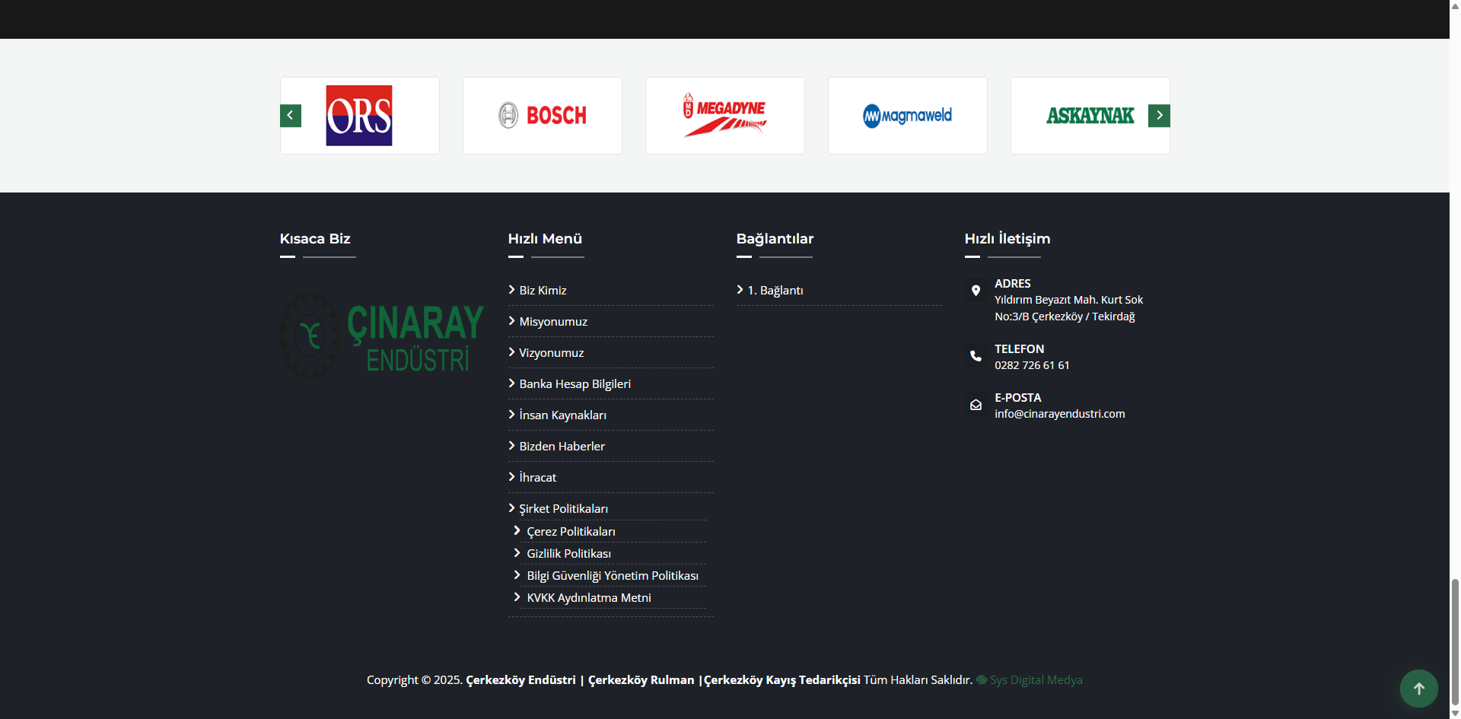
Task: Visit the Sys Digital Medya link
Action: tap(1035, 680)
